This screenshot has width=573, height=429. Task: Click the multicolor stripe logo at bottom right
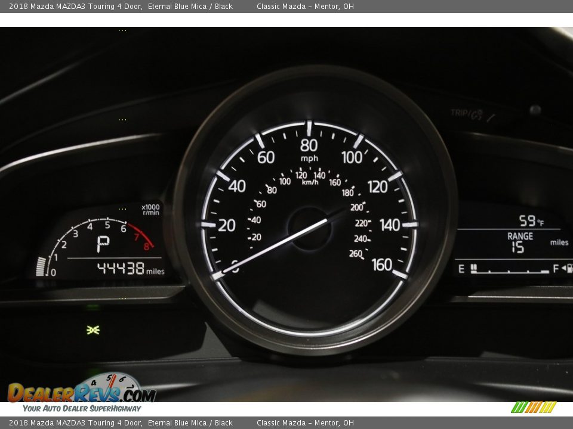[x=533, y=407]
